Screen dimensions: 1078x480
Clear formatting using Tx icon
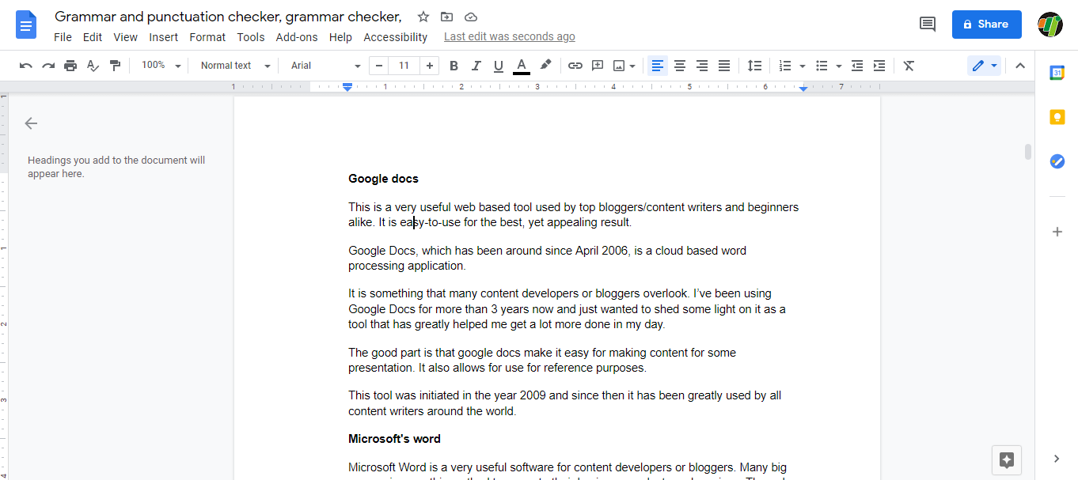[x=909, y=66]
